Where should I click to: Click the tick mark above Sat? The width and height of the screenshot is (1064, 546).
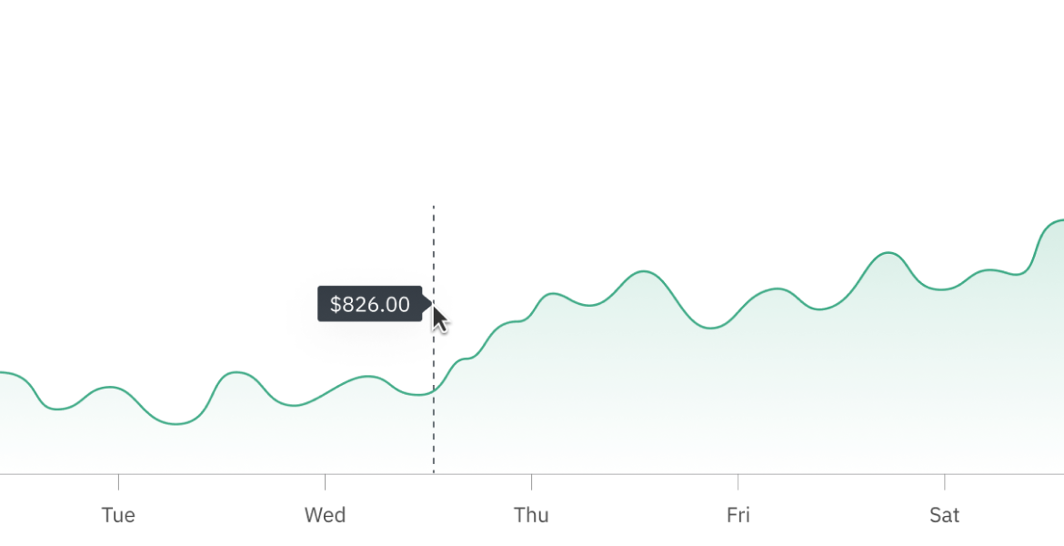(945, 482)
